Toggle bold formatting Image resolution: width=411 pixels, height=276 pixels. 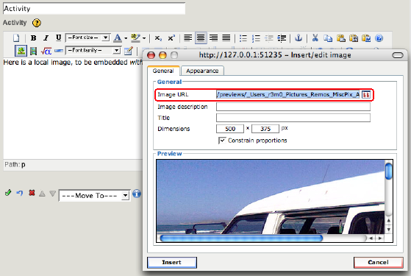pos(33,38)
